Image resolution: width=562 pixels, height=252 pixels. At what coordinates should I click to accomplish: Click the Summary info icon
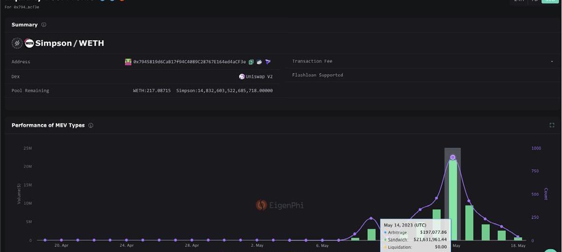pos(44,25)
